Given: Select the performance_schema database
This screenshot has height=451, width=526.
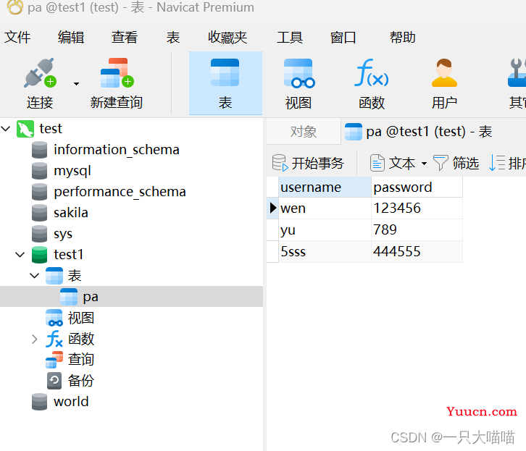Looking at the screenshot, I should (x=120, y=192).
